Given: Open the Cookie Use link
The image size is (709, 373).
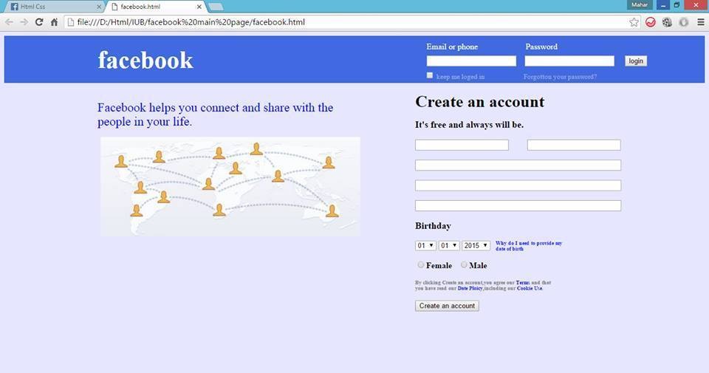Looking at the screenshot, I should [x=530, y=288].
